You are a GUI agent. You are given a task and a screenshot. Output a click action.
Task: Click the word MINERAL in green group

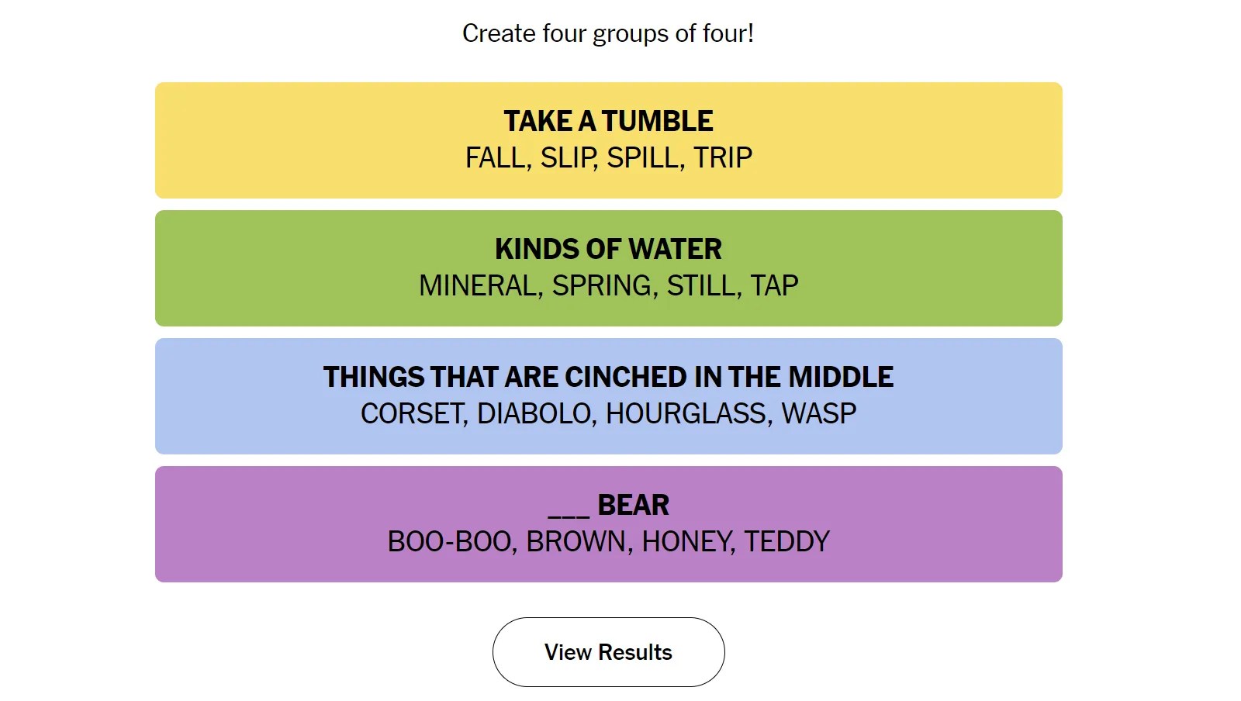479,285
